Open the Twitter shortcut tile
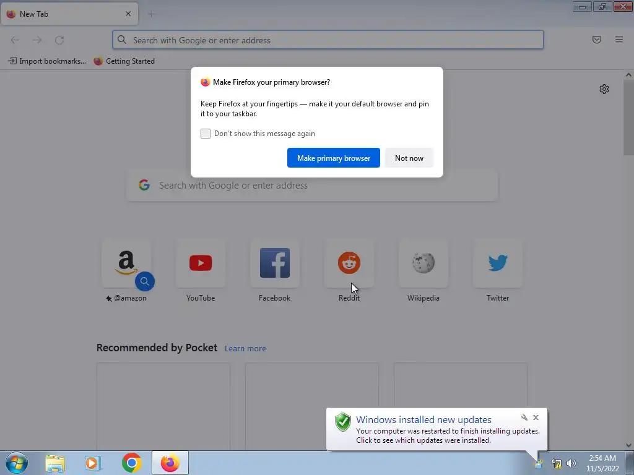This screenshot has height=475, width=634. pyautogui.click(x=498, y=263)
